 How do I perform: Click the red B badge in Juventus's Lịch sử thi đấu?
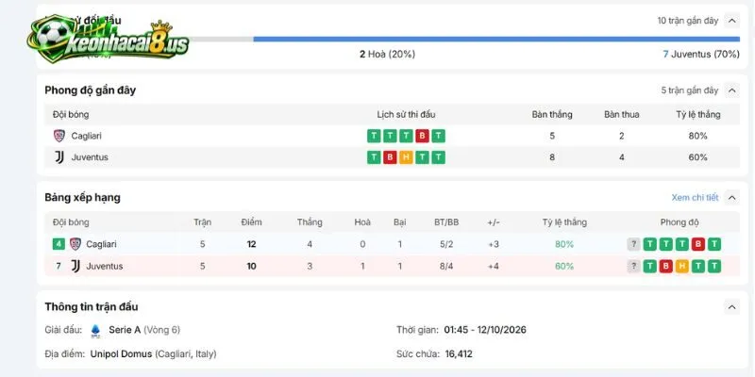click(x=390, y=157)
